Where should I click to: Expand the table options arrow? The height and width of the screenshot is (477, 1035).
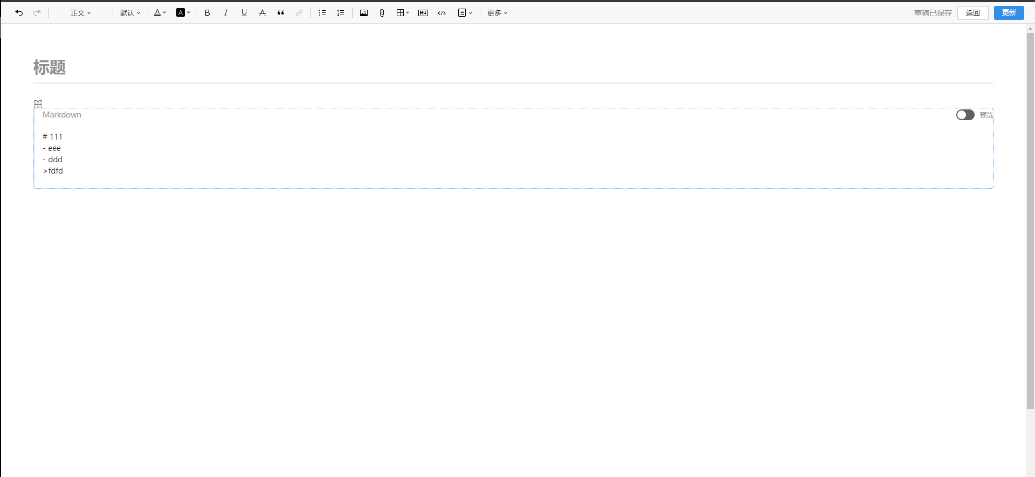408,13
